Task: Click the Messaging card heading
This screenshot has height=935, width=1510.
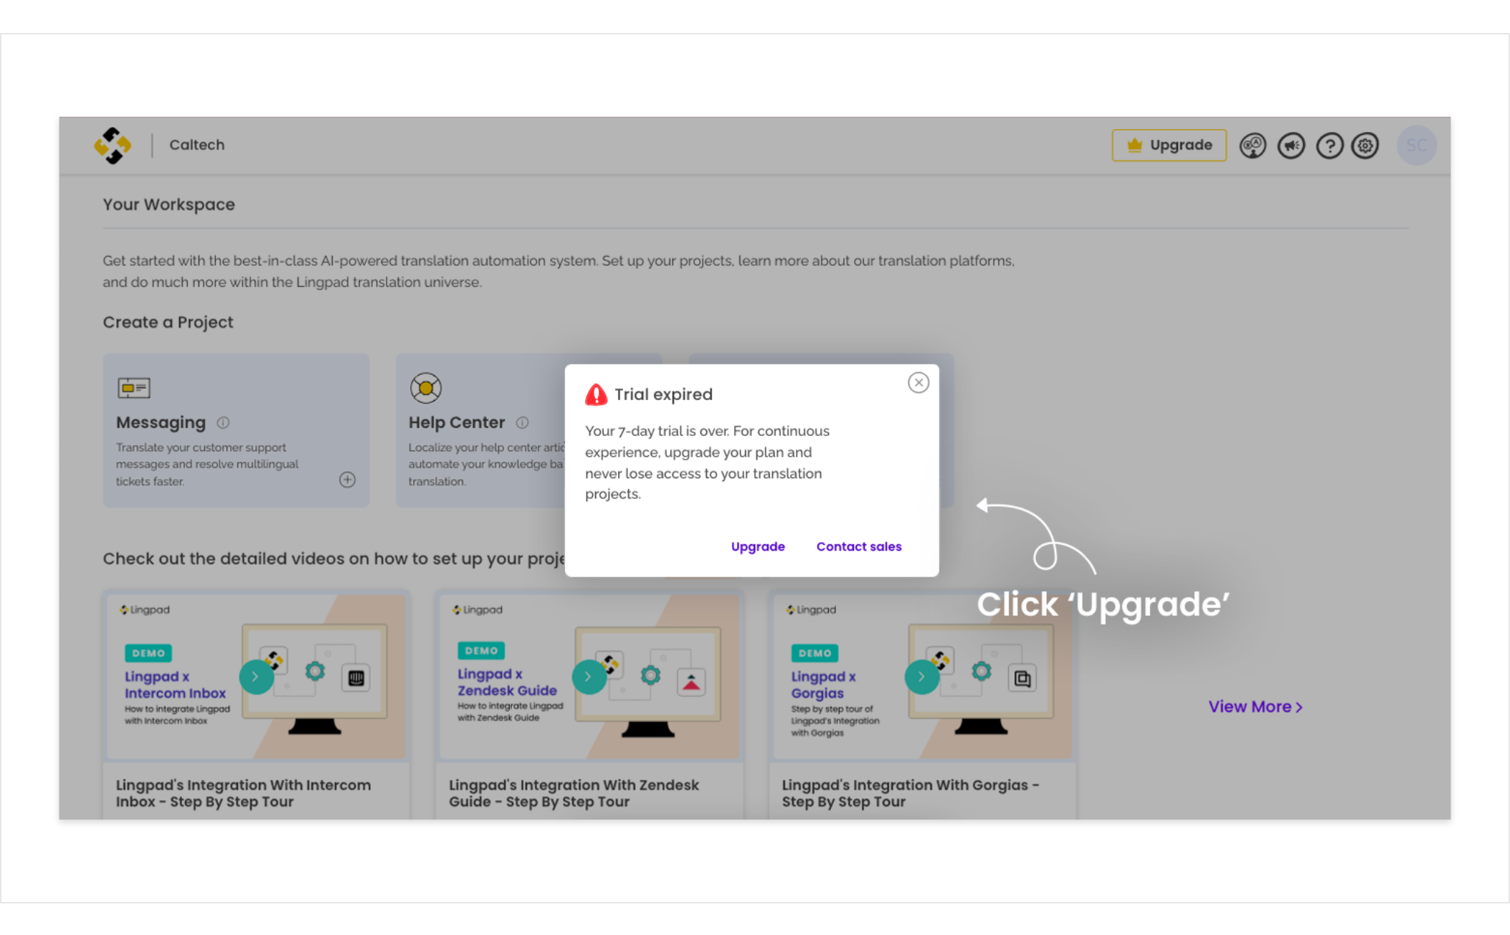Action: click(161, 423)
